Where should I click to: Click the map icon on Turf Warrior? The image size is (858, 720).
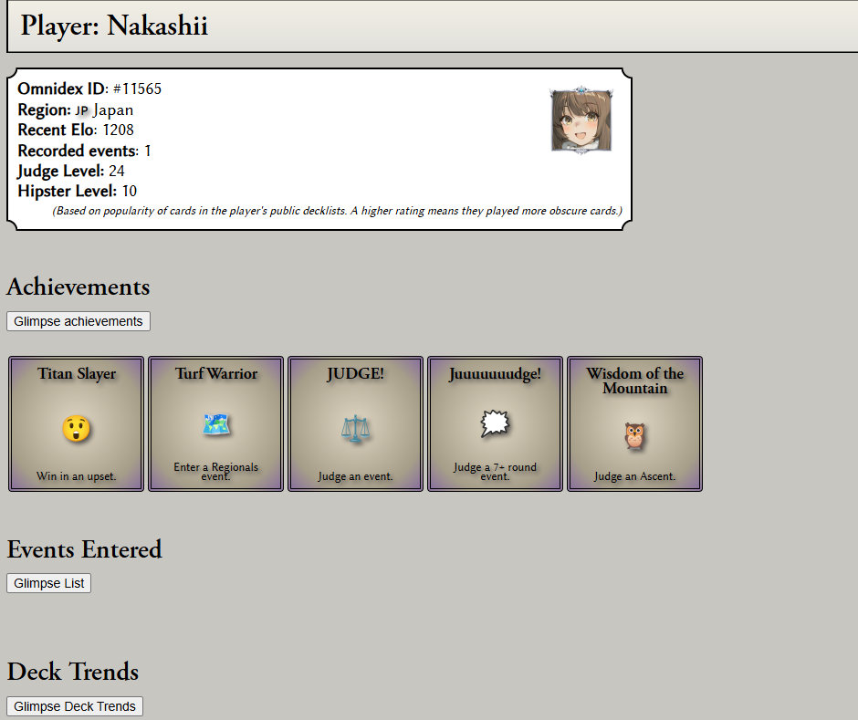tap(216, 424)
